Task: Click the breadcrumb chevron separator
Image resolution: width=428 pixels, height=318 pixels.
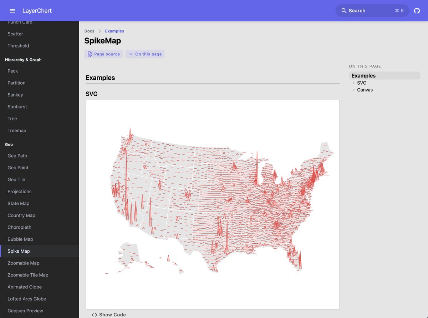Action: (x=100, y=31)
